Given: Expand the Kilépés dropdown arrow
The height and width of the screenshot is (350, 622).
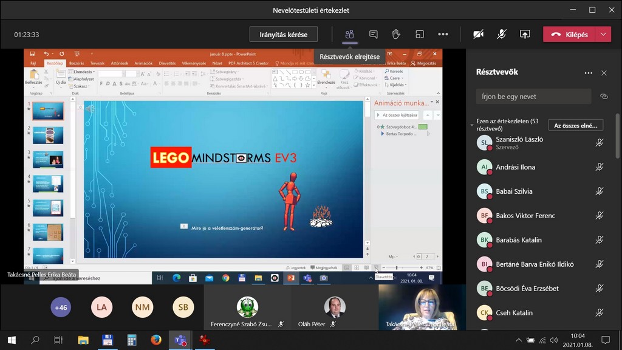Looking at the screenshot, I should (x=603, y=35).
